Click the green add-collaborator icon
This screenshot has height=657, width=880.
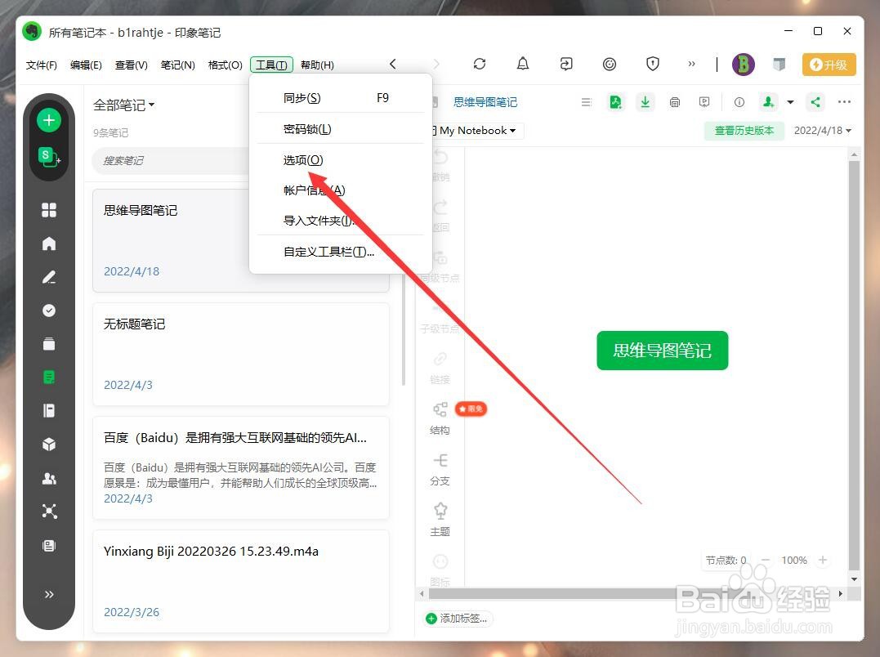[x=768, y=102]
